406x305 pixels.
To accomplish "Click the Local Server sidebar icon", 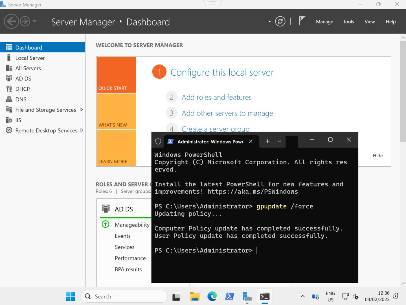I will pos(9,58).
